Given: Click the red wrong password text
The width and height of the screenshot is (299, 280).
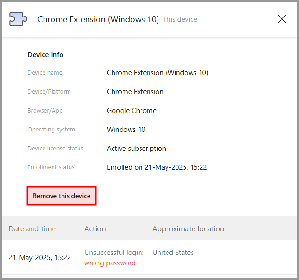Looking at the screenshot, I should pos(110,263).
